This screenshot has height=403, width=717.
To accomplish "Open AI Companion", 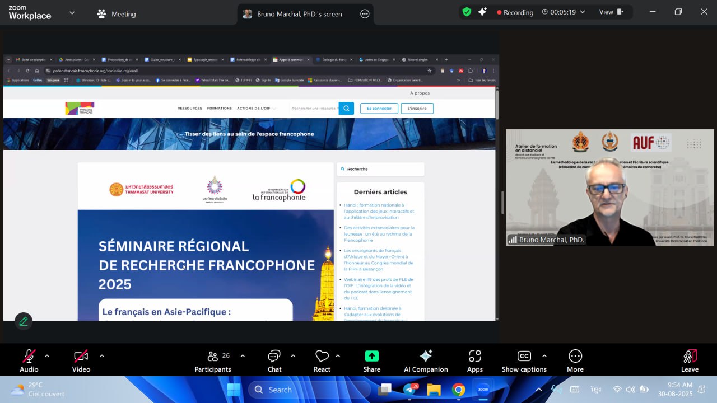I will 426,360.
